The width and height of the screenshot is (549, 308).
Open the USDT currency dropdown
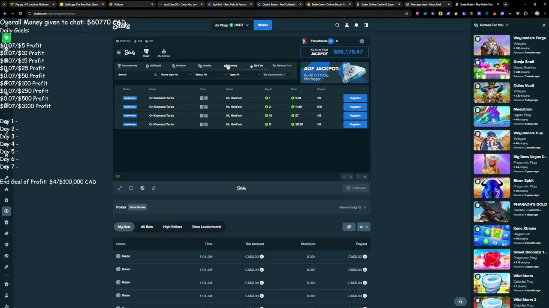pos(232,25)
